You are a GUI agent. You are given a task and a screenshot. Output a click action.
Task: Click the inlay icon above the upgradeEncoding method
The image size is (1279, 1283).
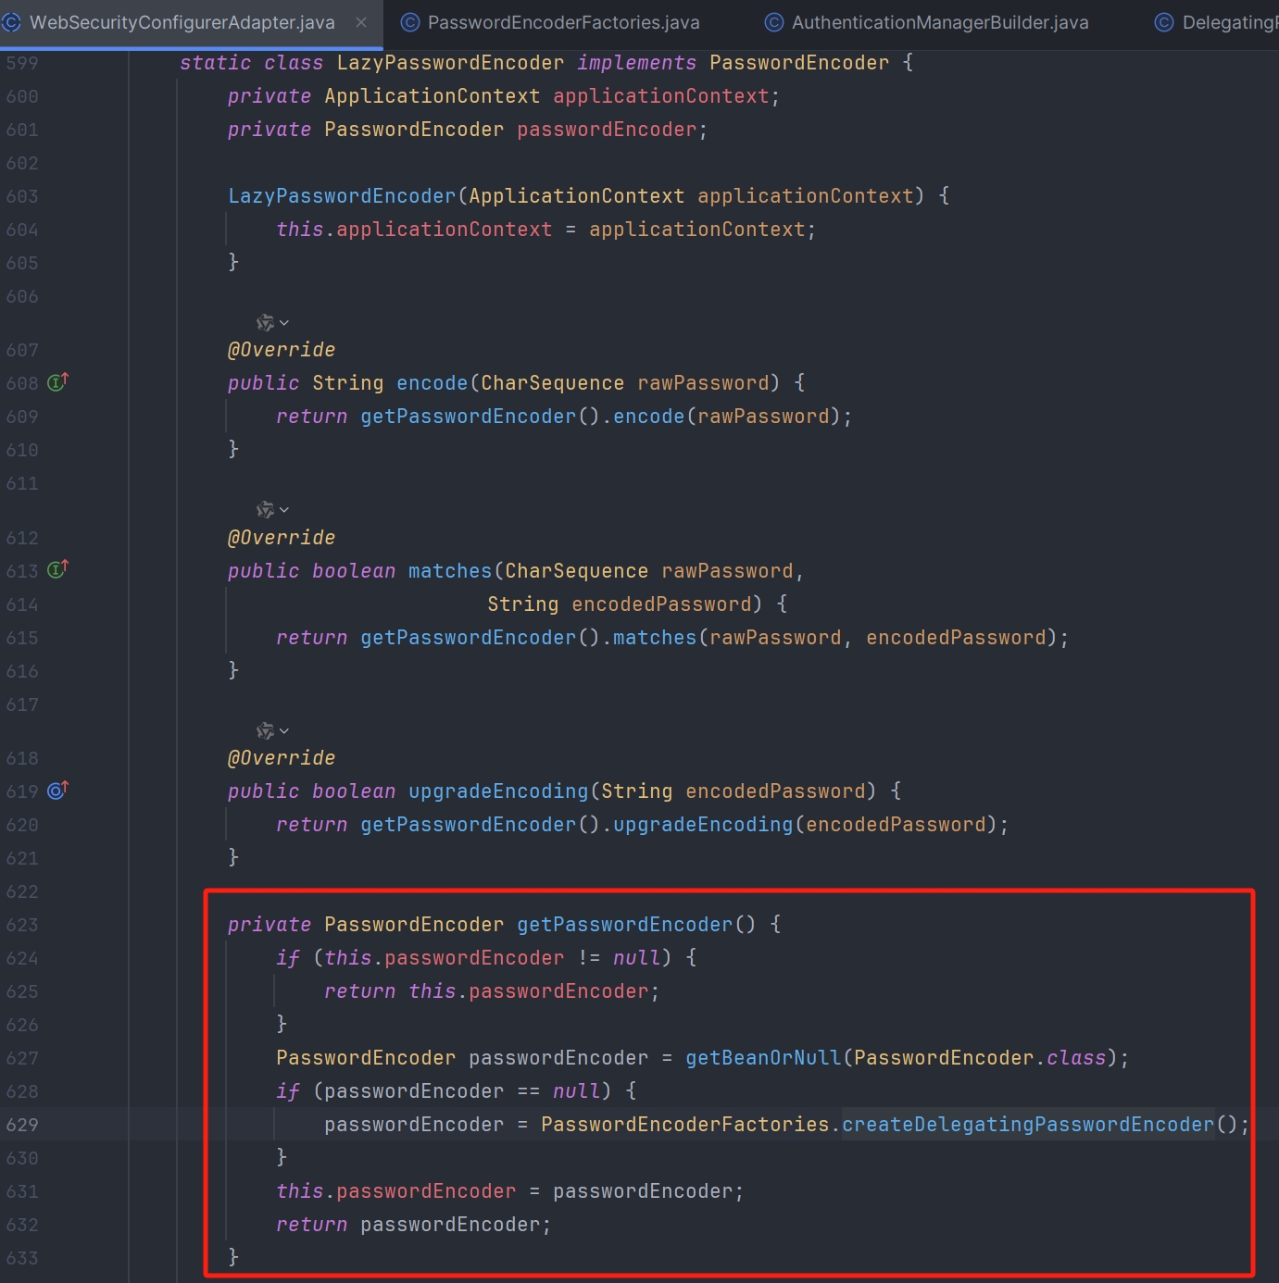click(x=265, y=731)
